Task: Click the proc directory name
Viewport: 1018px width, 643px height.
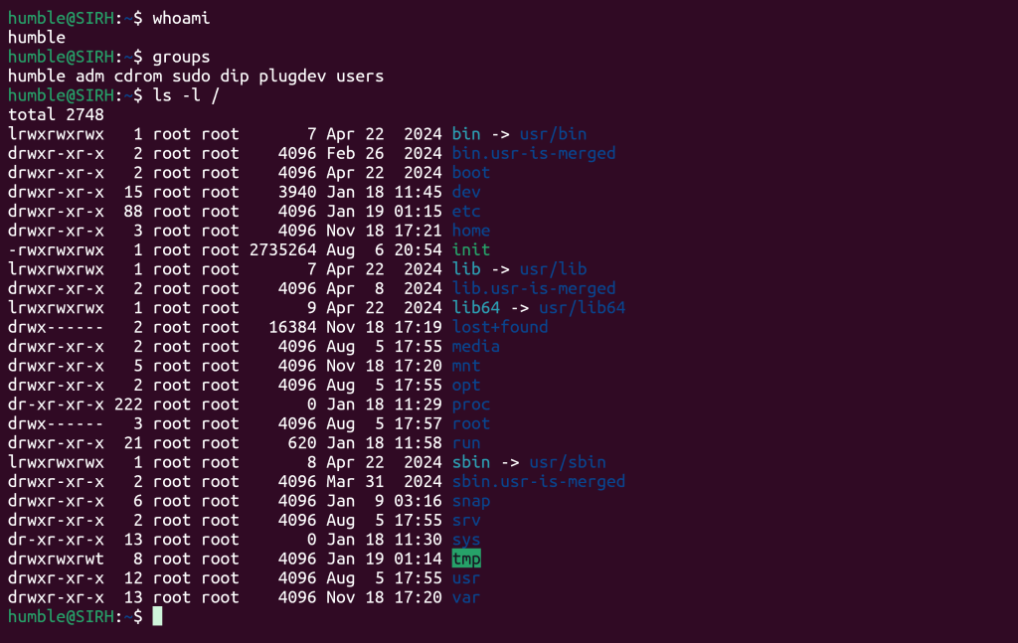Action: 470,404
